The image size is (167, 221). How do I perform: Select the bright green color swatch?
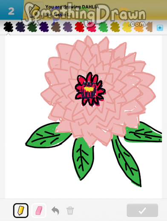pyautogui.click(x=103, y=27)
